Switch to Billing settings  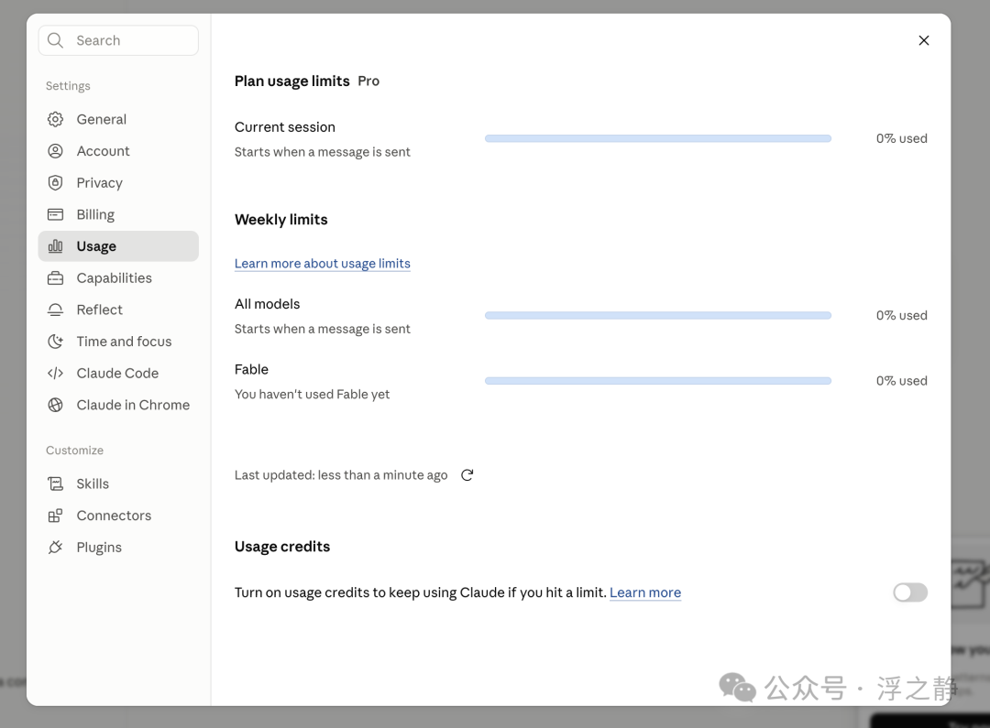(x=118, y=214)
